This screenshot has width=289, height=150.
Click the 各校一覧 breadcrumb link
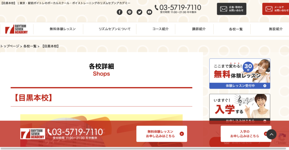[x=30, y=46]
